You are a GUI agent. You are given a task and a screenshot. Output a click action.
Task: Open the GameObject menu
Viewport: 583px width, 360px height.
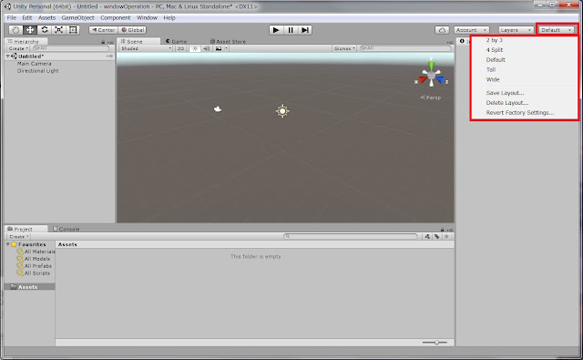coord(77,18)
